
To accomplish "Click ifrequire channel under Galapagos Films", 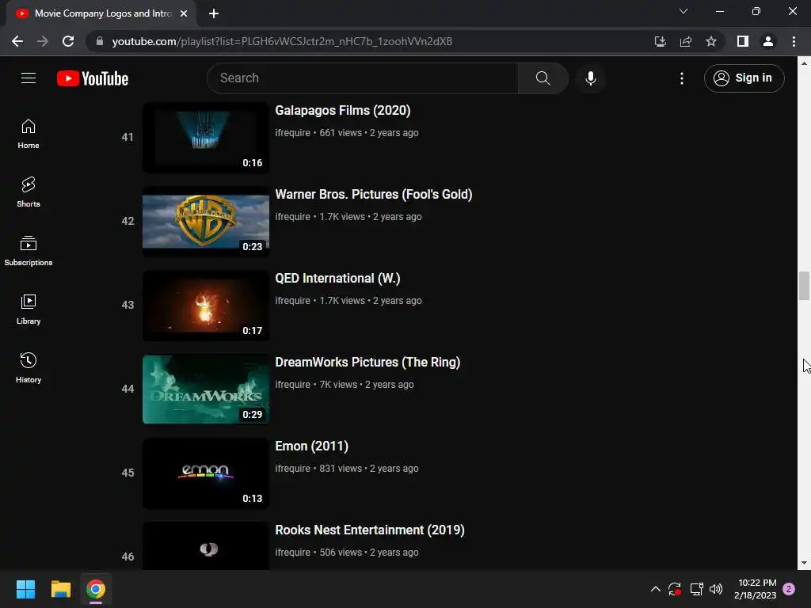I will [x=292, y=133].
